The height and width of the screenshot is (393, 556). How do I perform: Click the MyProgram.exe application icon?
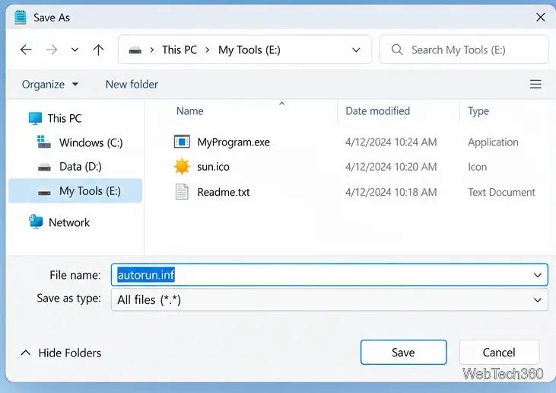click(182, 142)
